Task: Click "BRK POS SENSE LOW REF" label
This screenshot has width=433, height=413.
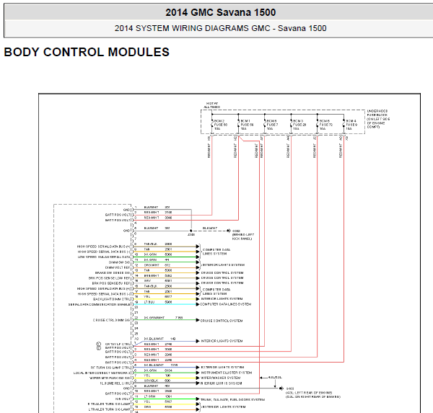Action: 109,278
